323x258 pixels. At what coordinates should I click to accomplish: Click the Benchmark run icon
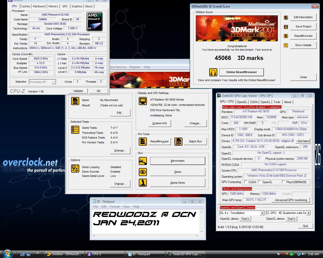[143, 161]
